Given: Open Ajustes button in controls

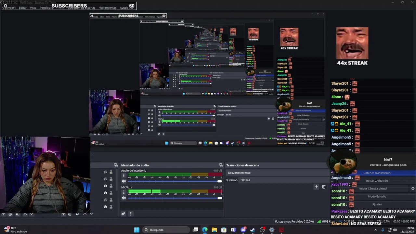Looking at the screenshot, I should click(x=377, y=204).
